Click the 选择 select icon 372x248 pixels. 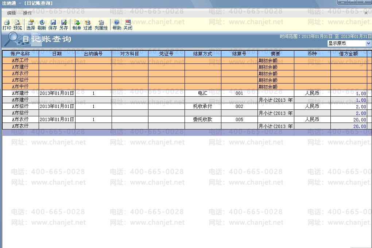31,25
